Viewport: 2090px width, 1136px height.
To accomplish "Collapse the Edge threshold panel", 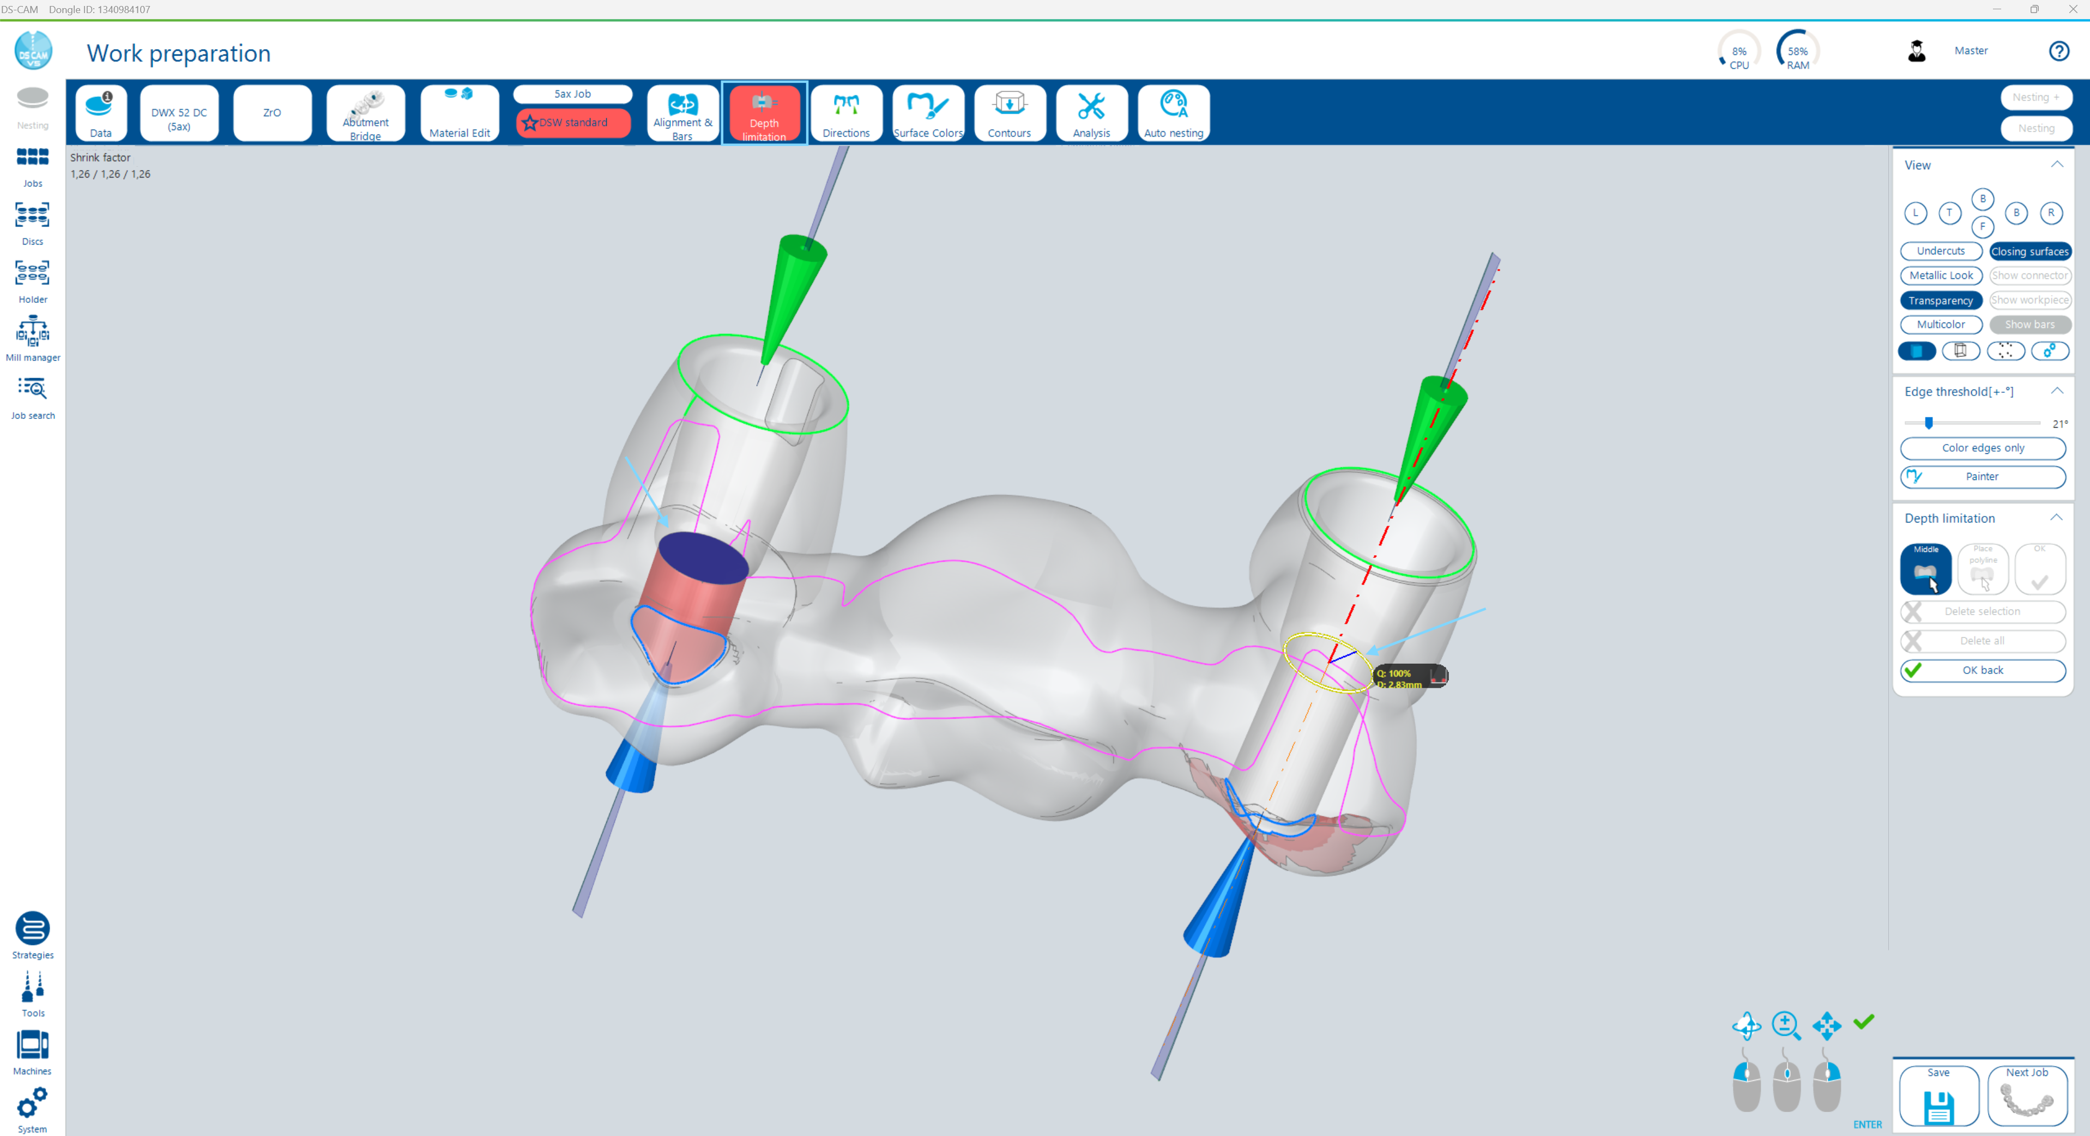I will click(x=2057, y=391).
